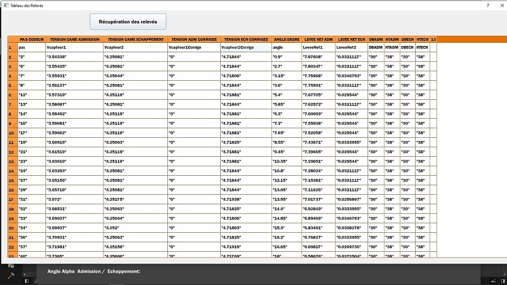Click the window icon beside Tableau des Relevés

[5, 5]
